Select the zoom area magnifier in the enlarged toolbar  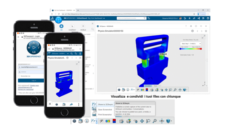click(148, 121)
